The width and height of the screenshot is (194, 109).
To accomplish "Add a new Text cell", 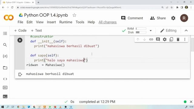I will click(36, 31).
